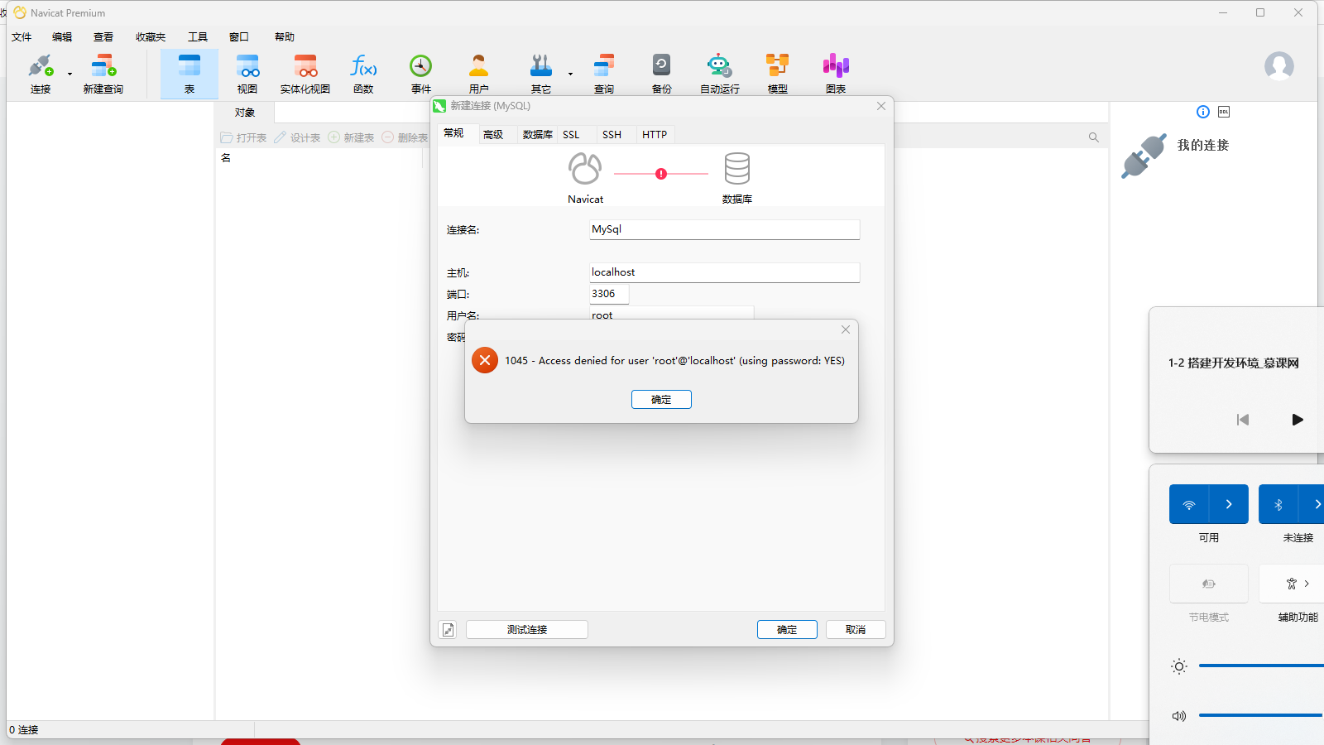The image size is (1324, 745).
Task: Switch to the 常规 tab in connection dialog
Action: 453,134
